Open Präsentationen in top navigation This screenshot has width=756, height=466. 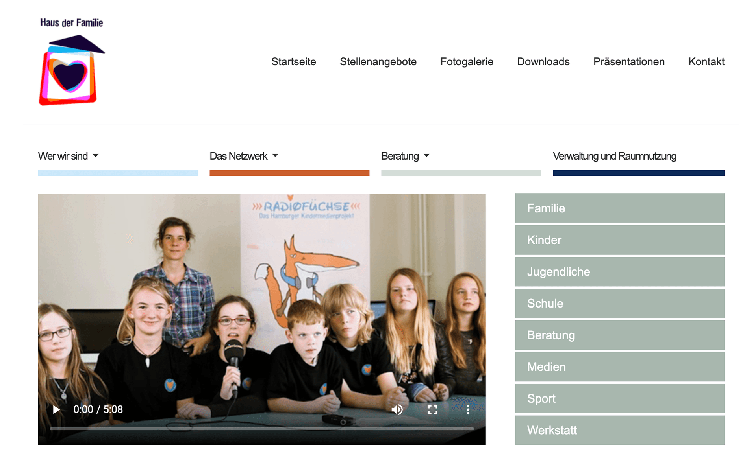click(629, 62)
